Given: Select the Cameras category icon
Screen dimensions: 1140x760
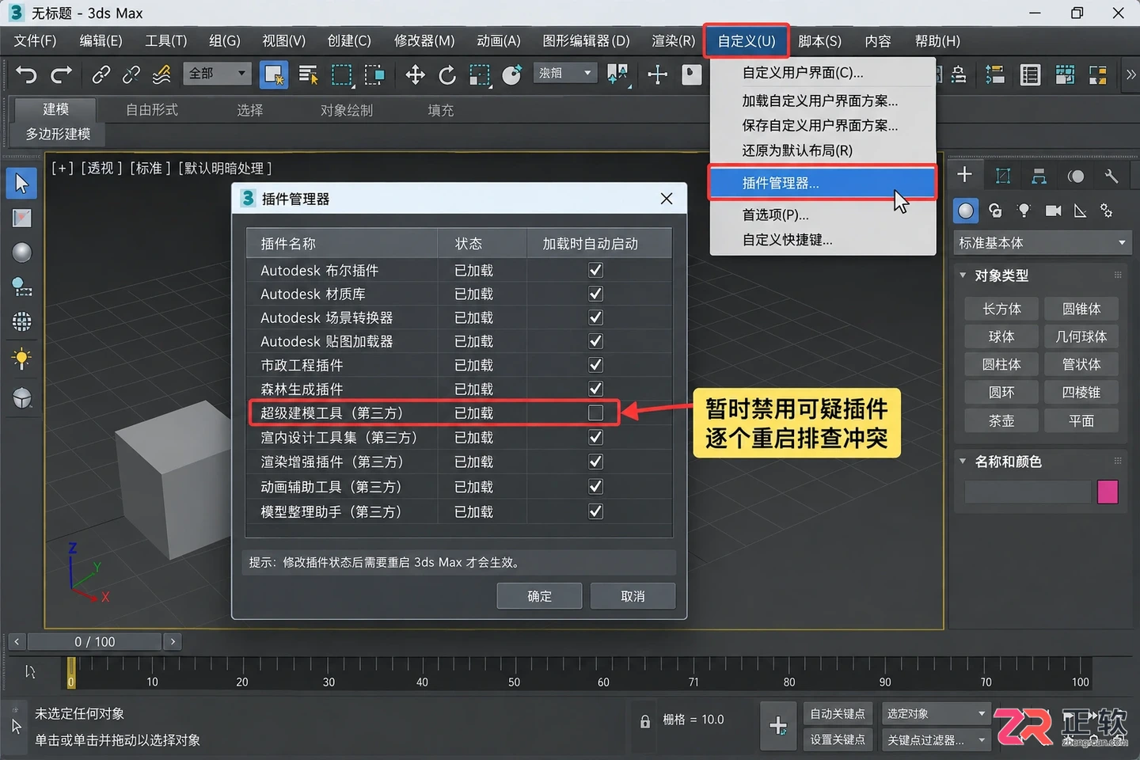Looking at the screenshot, I should pyautogui.click(x=1053, y=211).
